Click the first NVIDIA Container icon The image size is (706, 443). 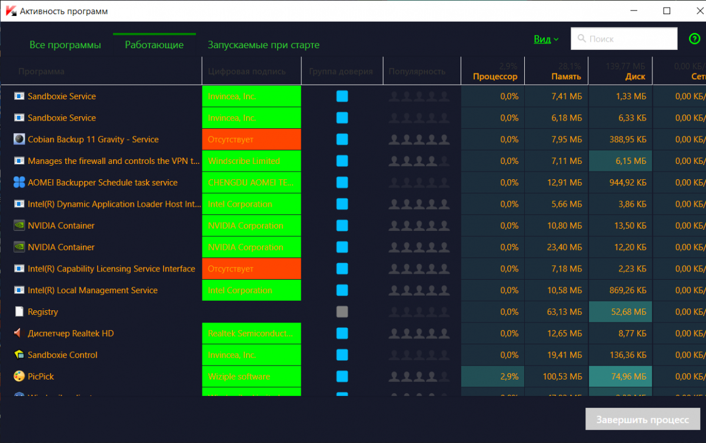(x=19, y=226)
